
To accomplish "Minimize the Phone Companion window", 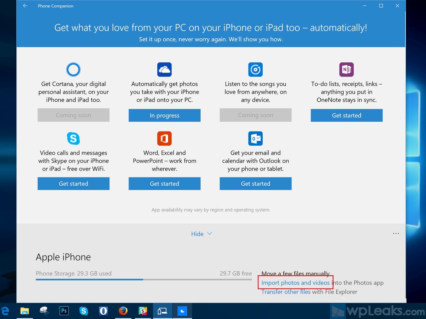I will (x=365, y=6).
